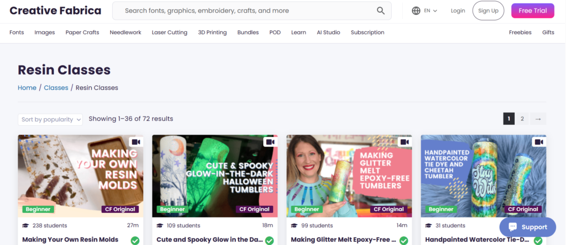Click green checkmark beside Cute and Spooky Glow title

pyautogui.click(x=269, y=241)
